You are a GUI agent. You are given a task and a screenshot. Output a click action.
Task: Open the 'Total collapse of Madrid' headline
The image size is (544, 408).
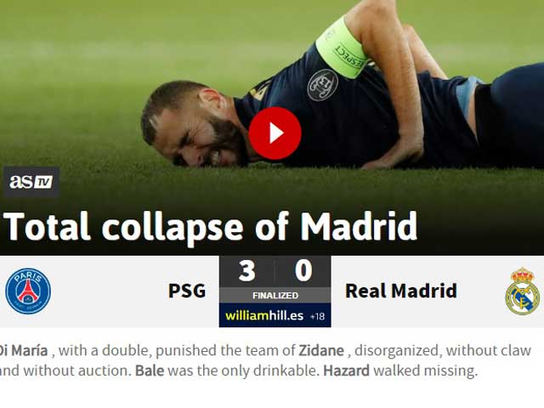[x=210, y=227]
